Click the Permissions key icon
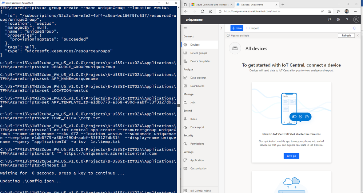 point(185,144)
